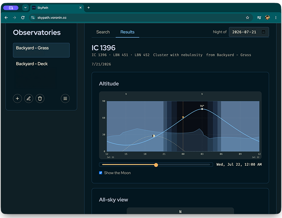The image size is (282, 218).
Task: Open a new browser tab
Action: [x=88, y=7]
